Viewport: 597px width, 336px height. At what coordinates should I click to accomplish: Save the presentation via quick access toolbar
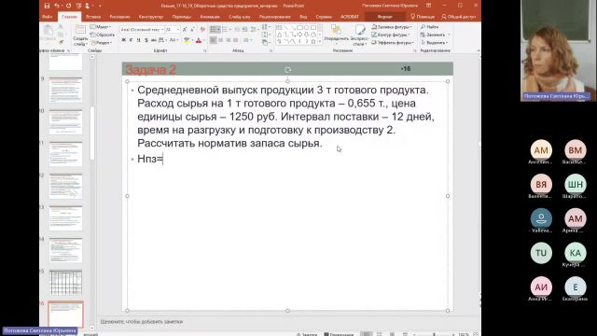(x=47, y=6)
